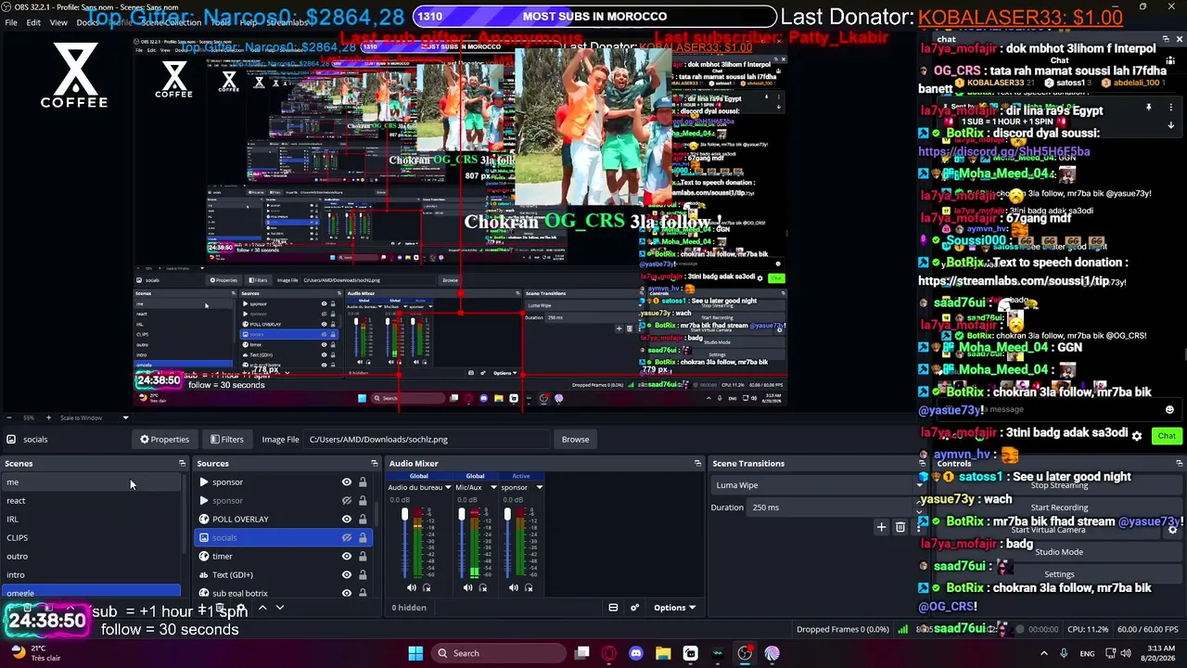Unlock the socials source
The height and width of the screenshot is (668, 1187).
tap(363, 537)
